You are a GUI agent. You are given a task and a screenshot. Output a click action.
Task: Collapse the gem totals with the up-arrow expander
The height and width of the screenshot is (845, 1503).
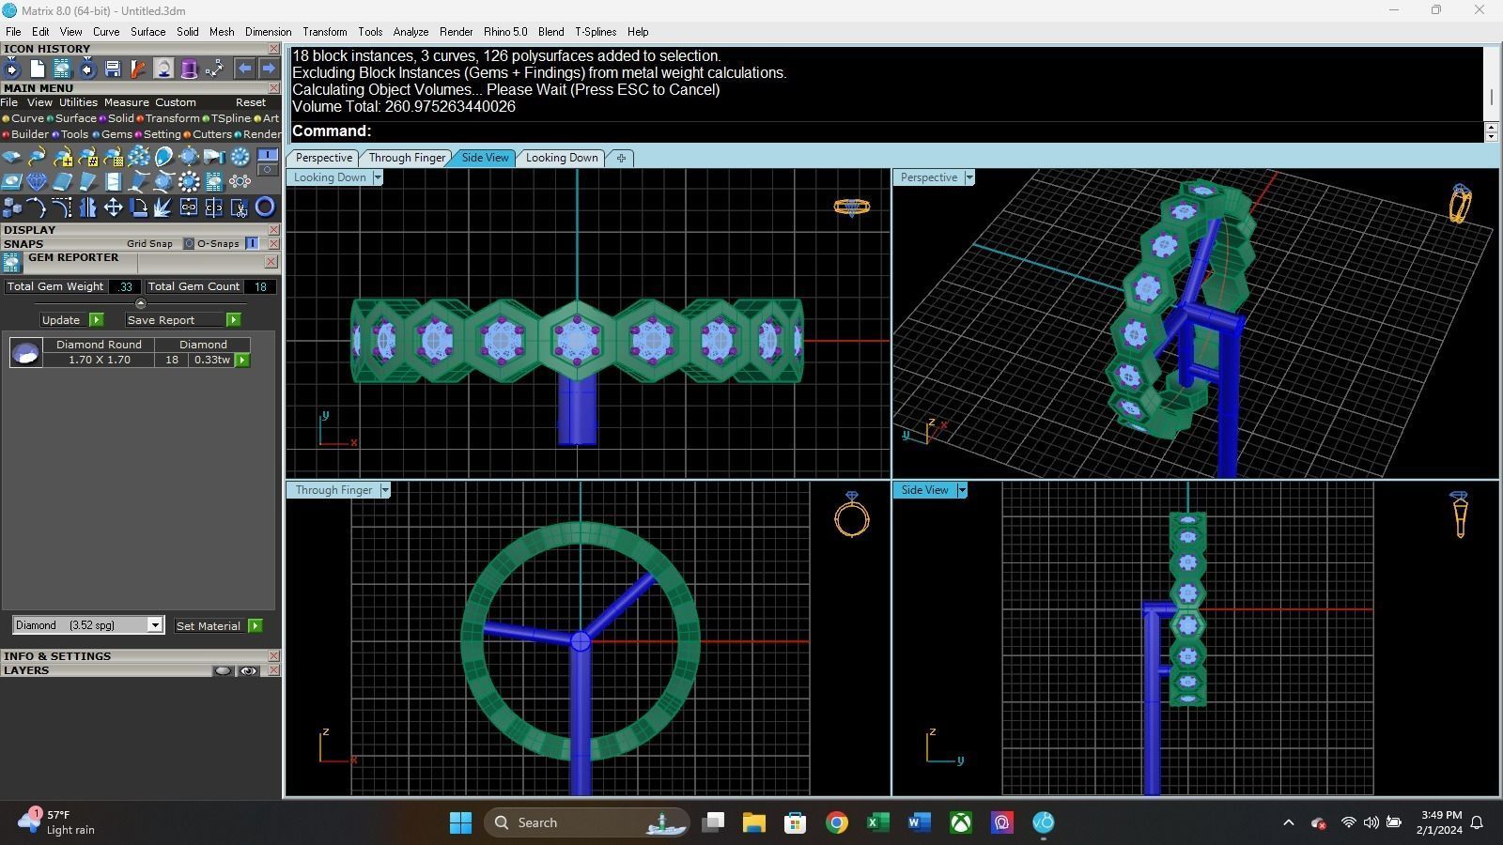tap(140, 303)
